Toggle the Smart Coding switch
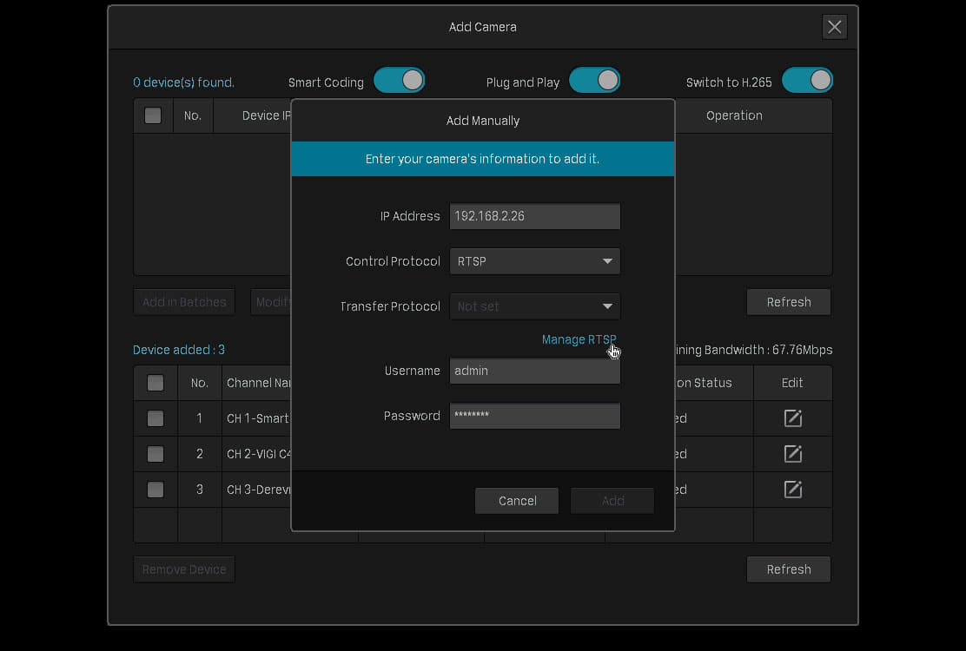This screenshot has width=966, height=651. (400, 81)
